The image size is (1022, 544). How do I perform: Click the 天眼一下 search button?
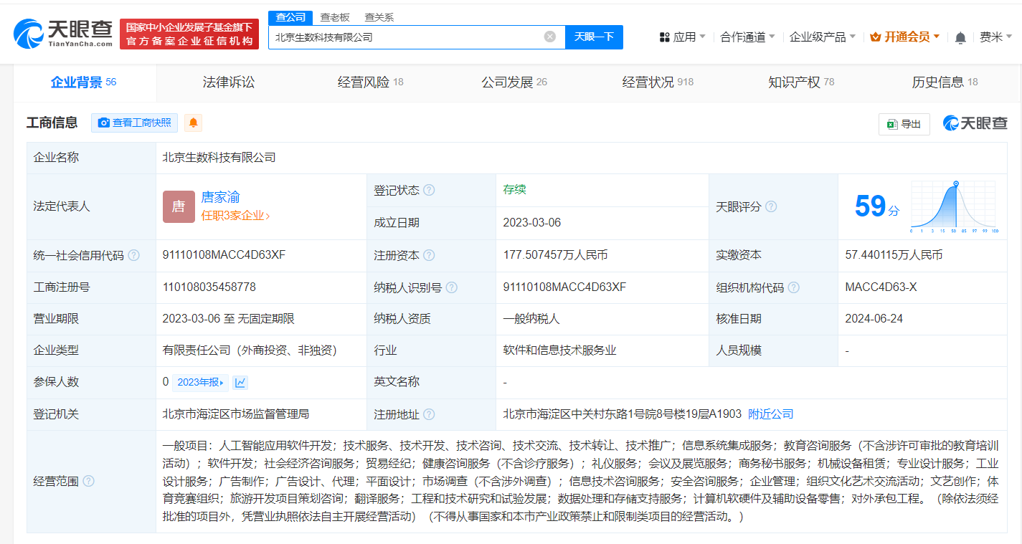coord(594,37)
